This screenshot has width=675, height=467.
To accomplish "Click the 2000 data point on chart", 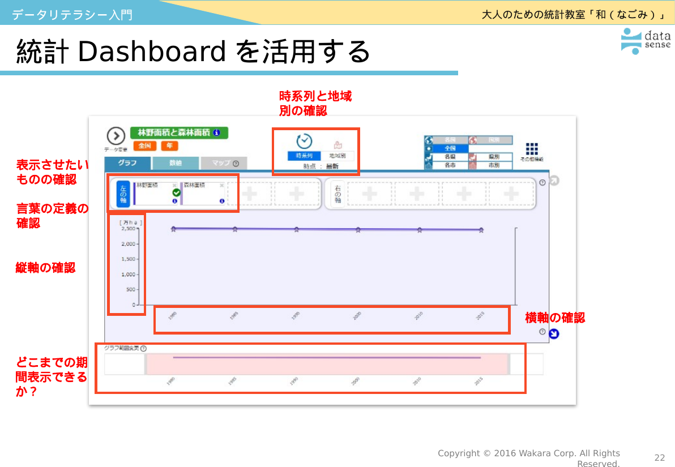I will click(358, 230).
